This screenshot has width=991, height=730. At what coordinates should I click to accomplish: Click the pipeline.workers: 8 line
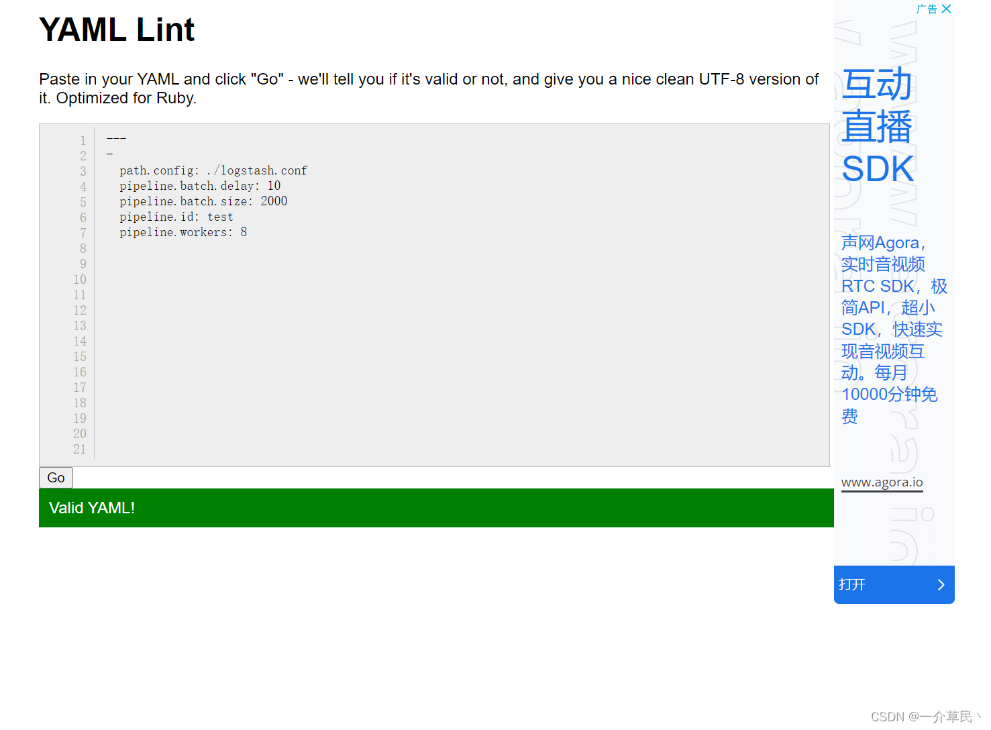tap(183, 232)
